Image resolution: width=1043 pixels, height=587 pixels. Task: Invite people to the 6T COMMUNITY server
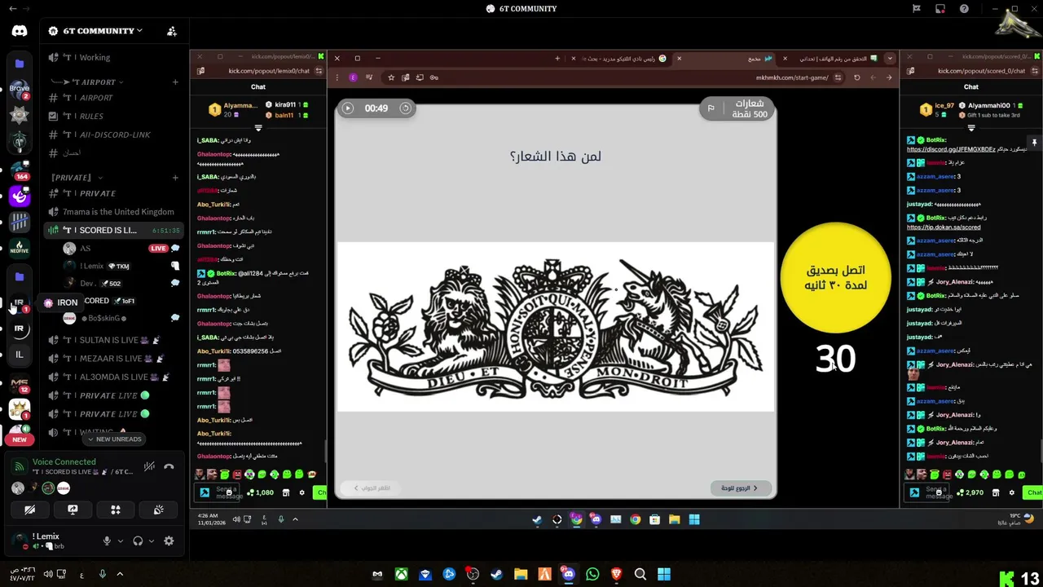click(x=172, y=31)
